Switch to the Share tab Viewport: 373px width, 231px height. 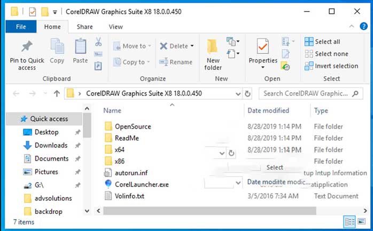pos(84,27)
